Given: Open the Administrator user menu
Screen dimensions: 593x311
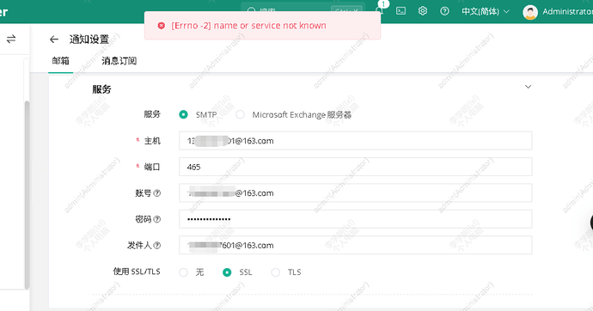Looking at the screenshot, I should pos(567,12).
